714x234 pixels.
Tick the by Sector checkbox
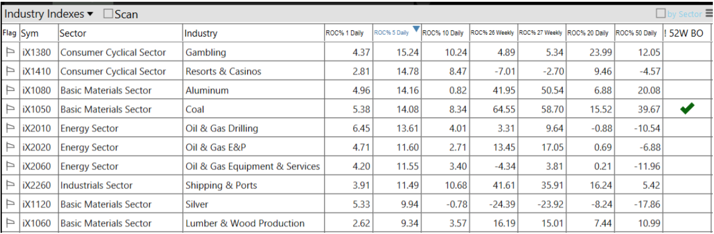[x=661, y=14]
